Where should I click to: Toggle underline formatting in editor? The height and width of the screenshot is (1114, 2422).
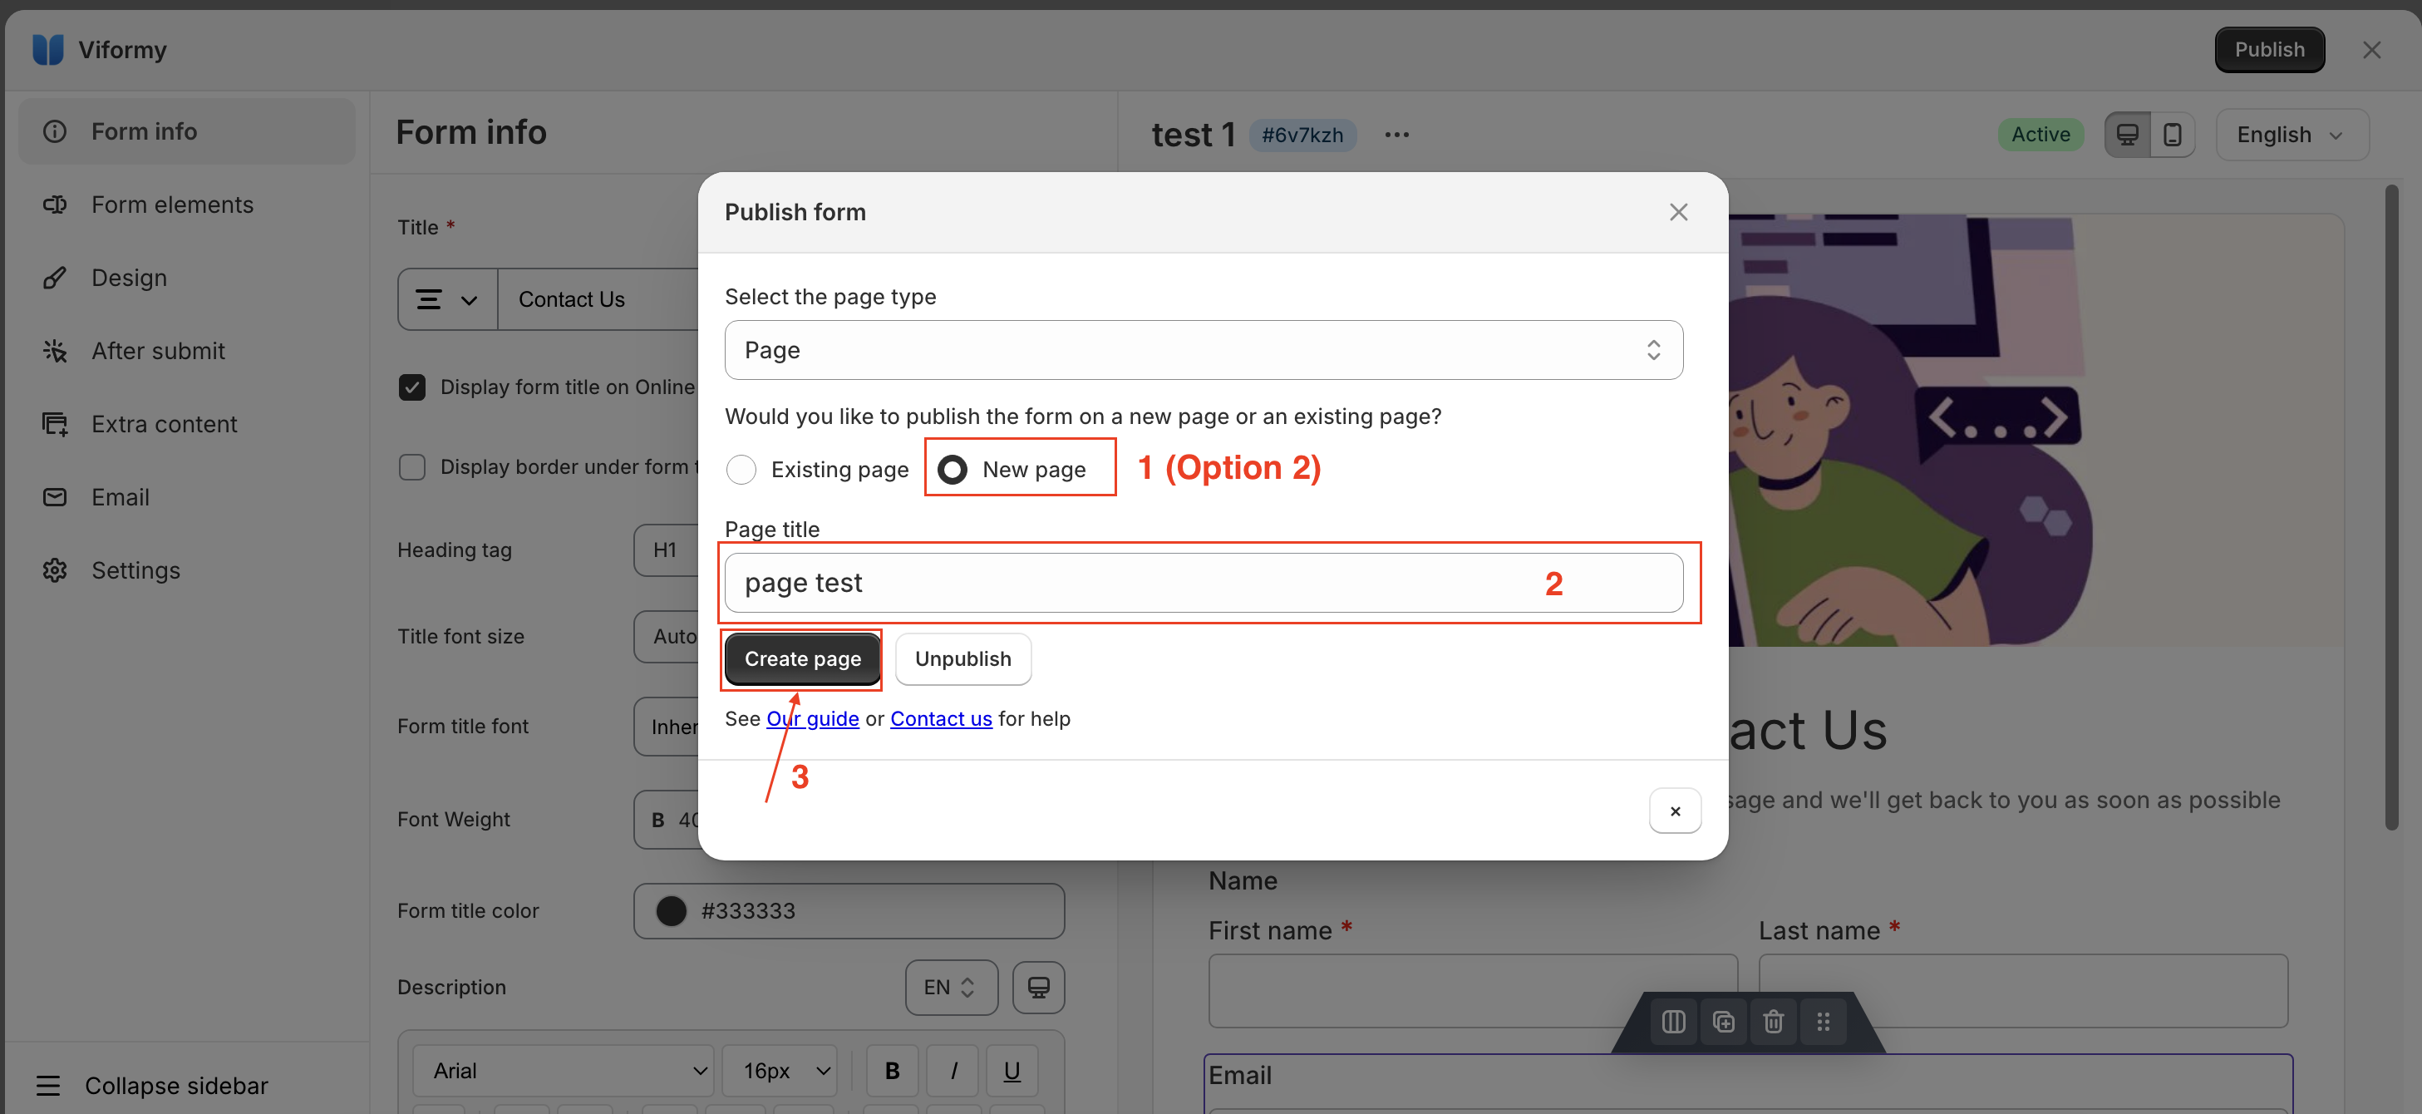1012,1071
